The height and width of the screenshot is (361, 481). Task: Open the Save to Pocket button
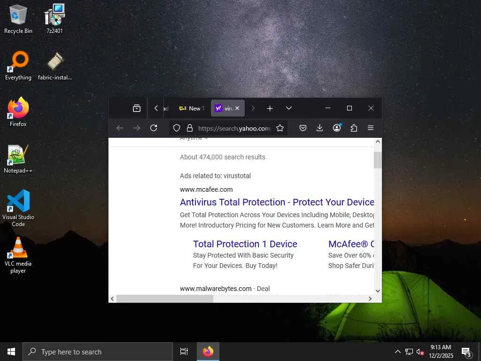coord(303,128)
